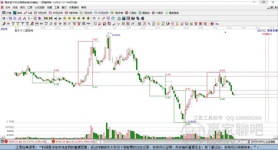The width and height of the screenshot is (278, 150).
Task: Click the up-triangle button beside volume panel
Action: [2, 137]
